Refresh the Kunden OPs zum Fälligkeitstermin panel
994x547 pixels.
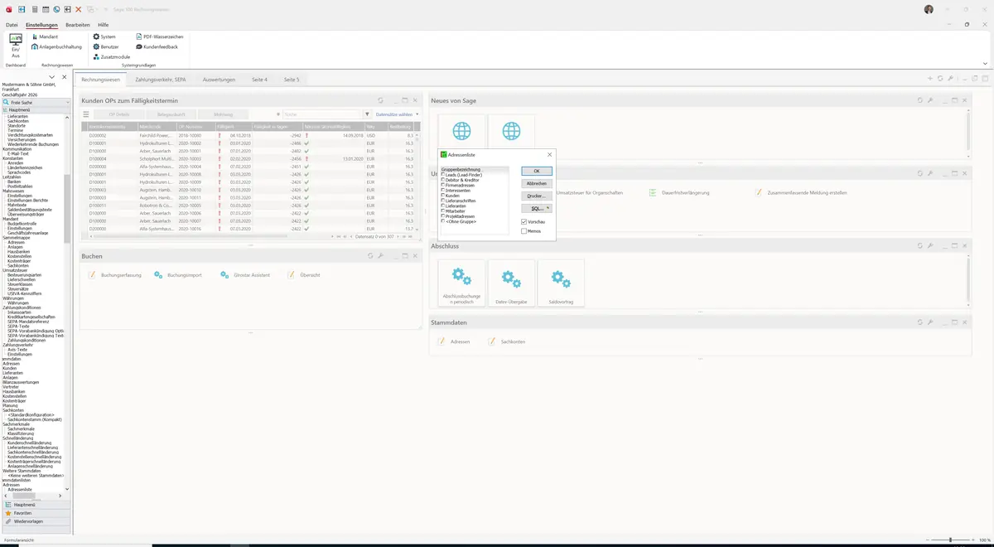(x=380, y=100)
